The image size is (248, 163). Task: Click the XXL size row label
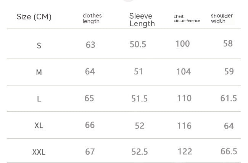(39, 152)
